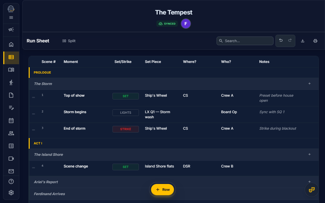Select the PROLOGUE act header
Screen dimensions: 325x203
42,73
